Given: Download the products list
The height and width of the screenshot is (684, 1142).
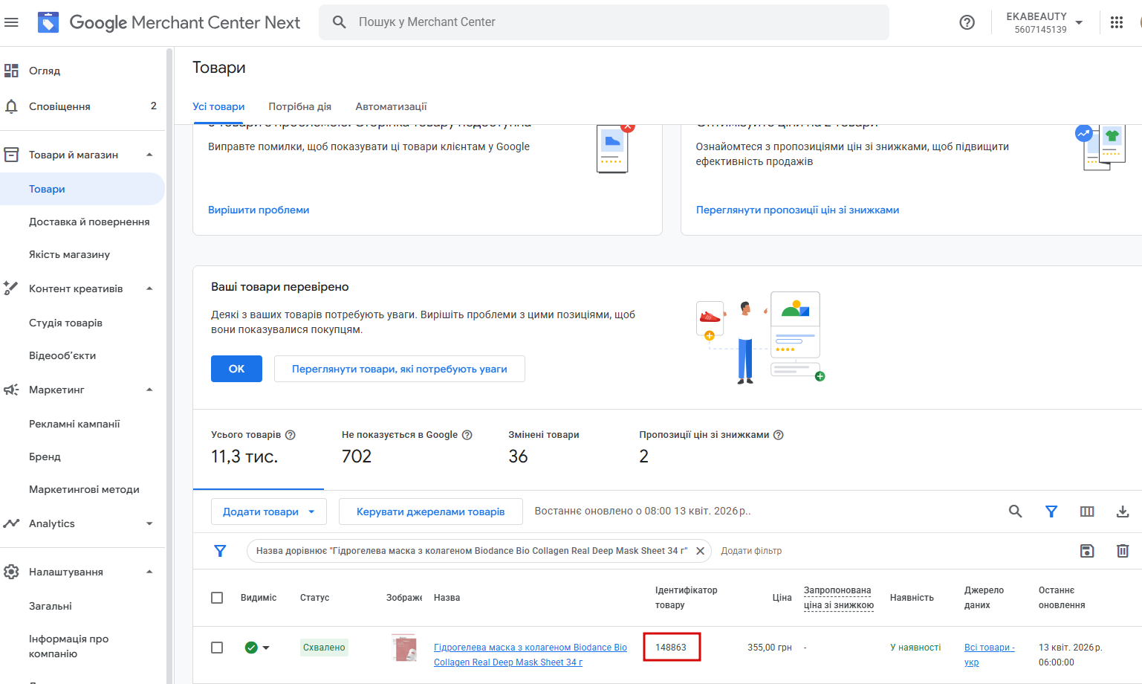Looking at the screenshot, I should (1123, 512).
